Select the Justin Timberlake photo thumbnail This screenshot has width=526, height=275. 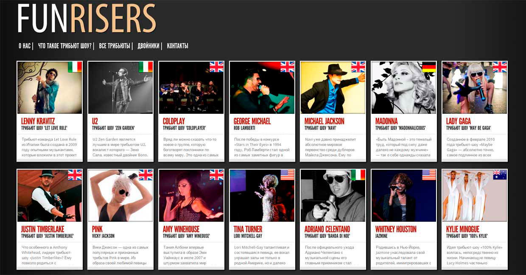(50, 196)
